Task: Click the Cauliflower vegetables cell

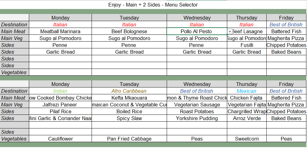Action: coord(60,139)
